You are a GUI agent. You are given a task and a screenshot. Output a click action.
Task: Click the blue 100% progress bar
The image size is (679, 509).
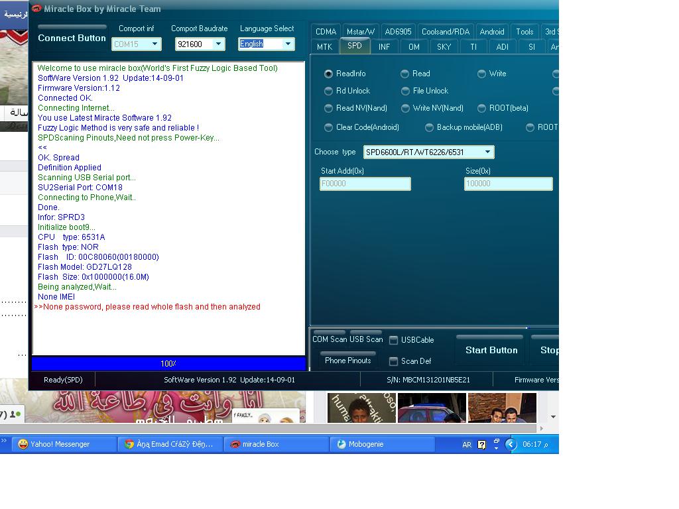click(x=168, y=364)
